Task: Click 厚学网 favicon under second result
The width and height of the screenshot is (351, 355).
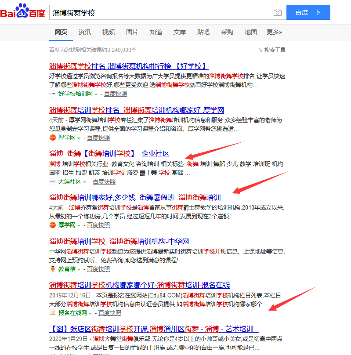Action: click(53, 138)
